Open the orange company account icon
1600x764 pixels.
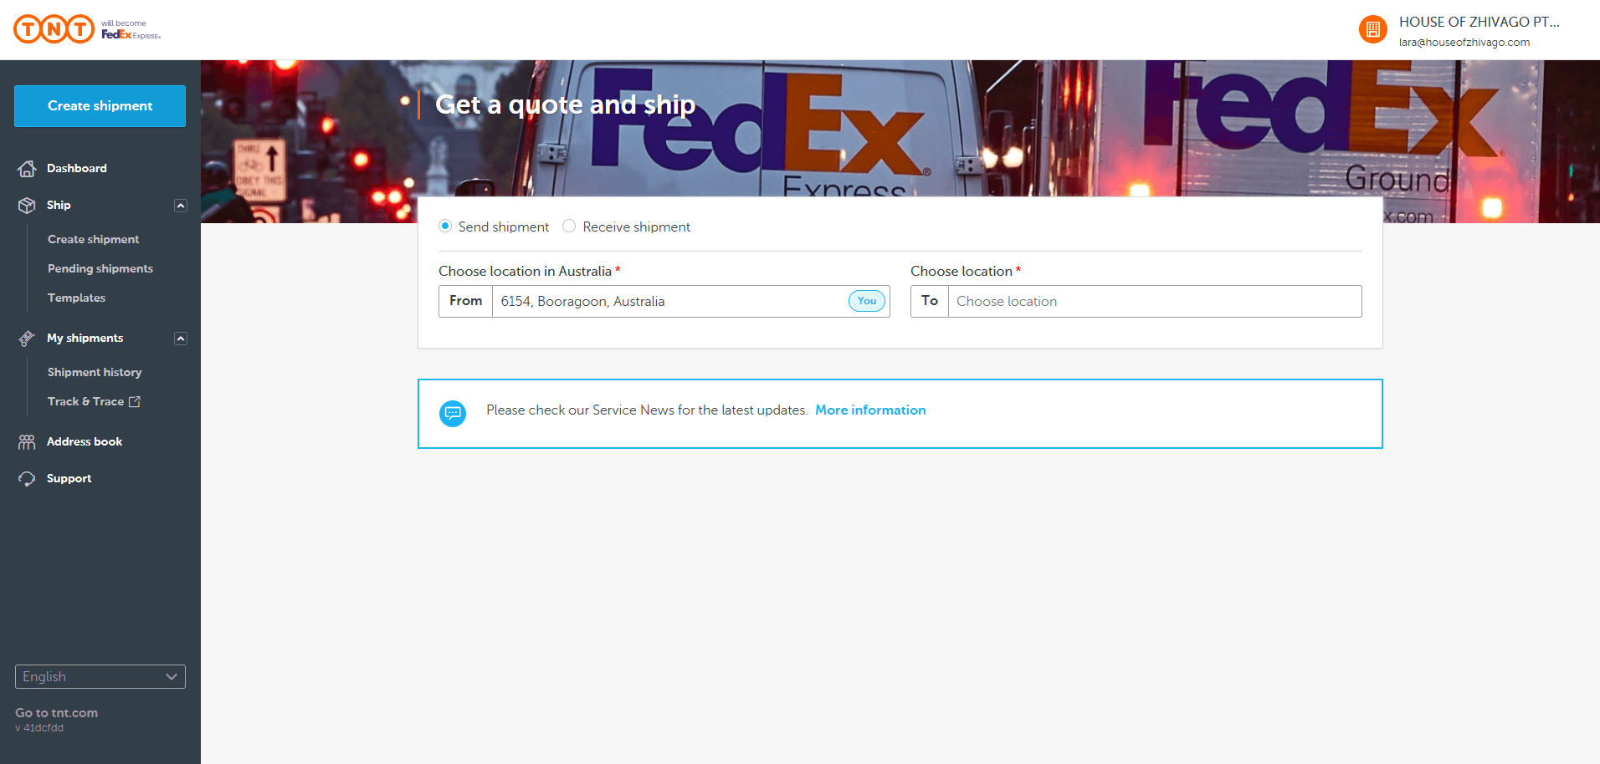pos(1372,30)
